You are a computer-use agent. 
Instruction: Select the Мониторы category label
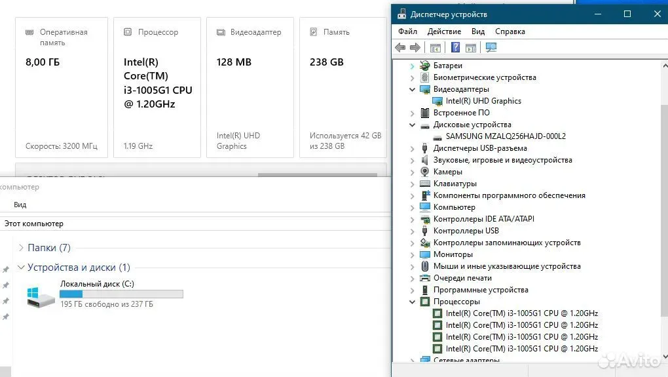pyautogui.click(x=453, y=254)
